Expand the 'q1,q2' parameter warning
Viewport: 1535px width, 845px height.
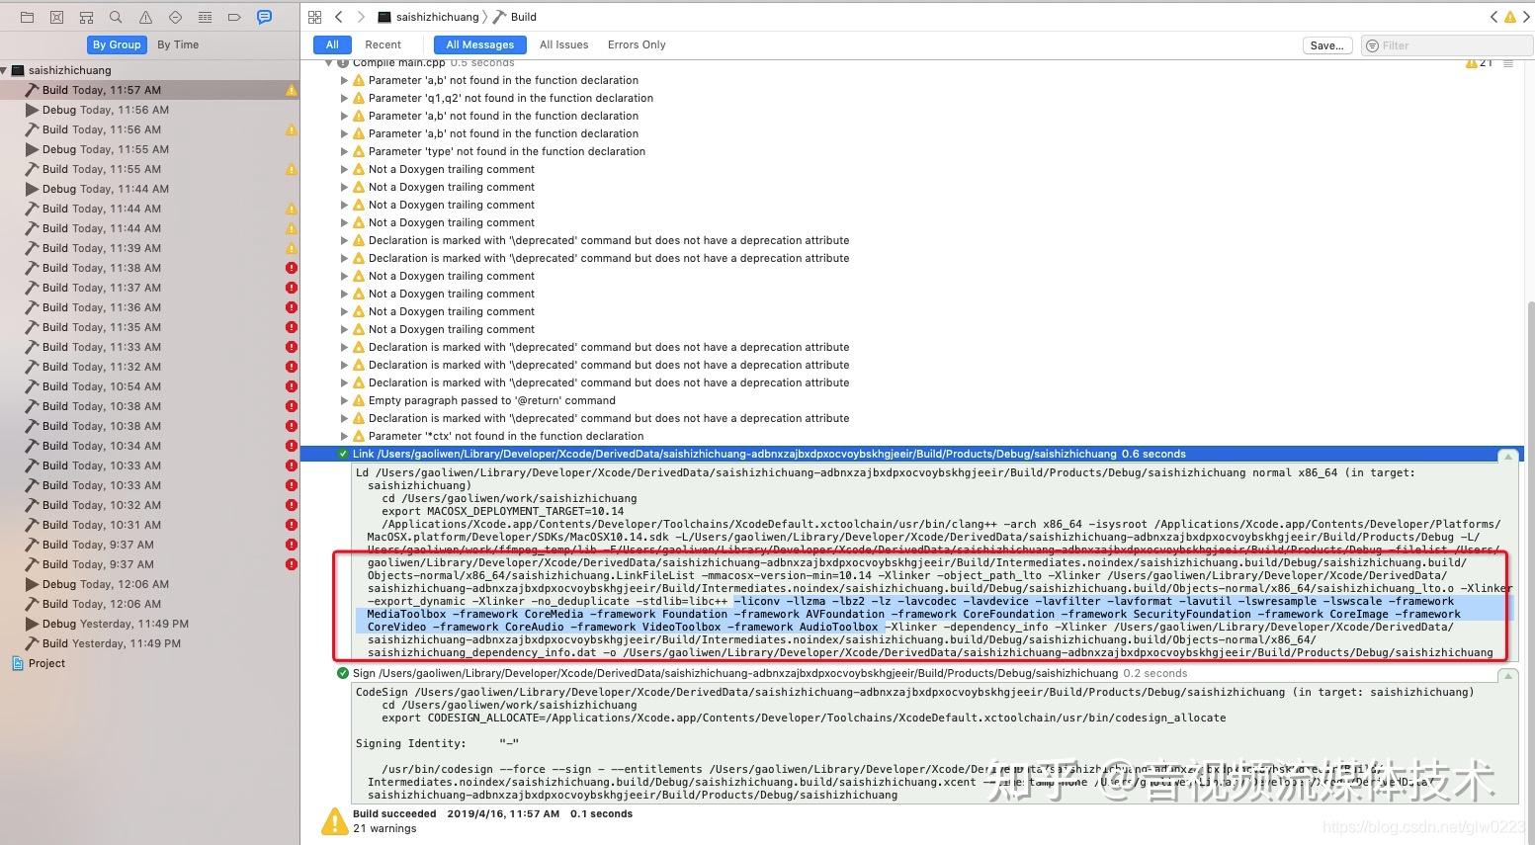[x=345, y=98]
